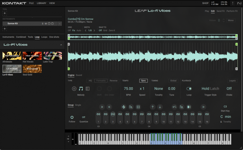Click the dotted left arrow icon
Viewport: 243px width, 150px height.
[x=174, y=107]
